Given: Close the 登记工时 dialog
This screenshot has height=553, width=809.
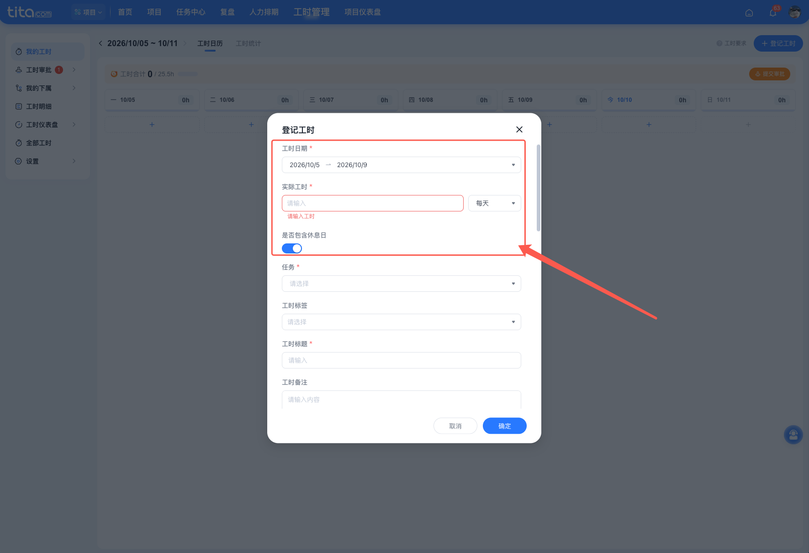Looking at the screenshot, I should [x=519, y=130].
